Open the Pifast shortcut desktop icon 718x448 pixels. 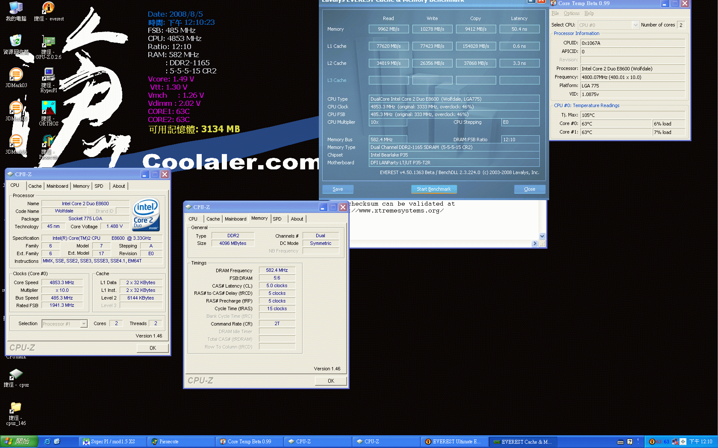(48, 147)
